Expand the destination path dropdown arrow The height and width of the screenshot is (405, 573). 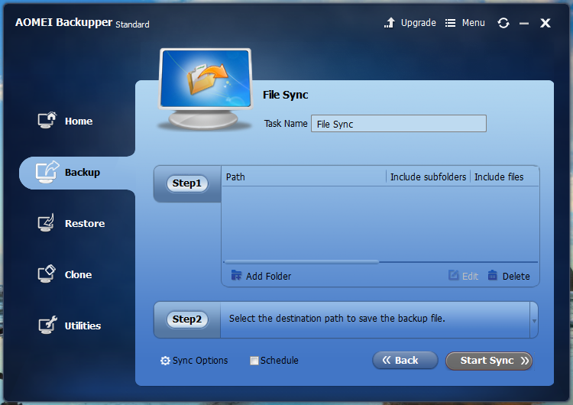click(534, 321)
